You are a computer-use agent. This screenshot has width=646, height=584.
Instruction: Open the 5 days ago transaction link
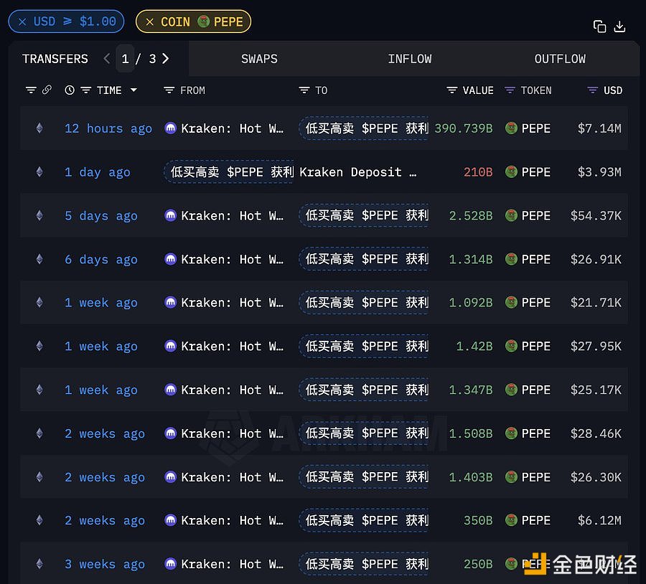101,216
